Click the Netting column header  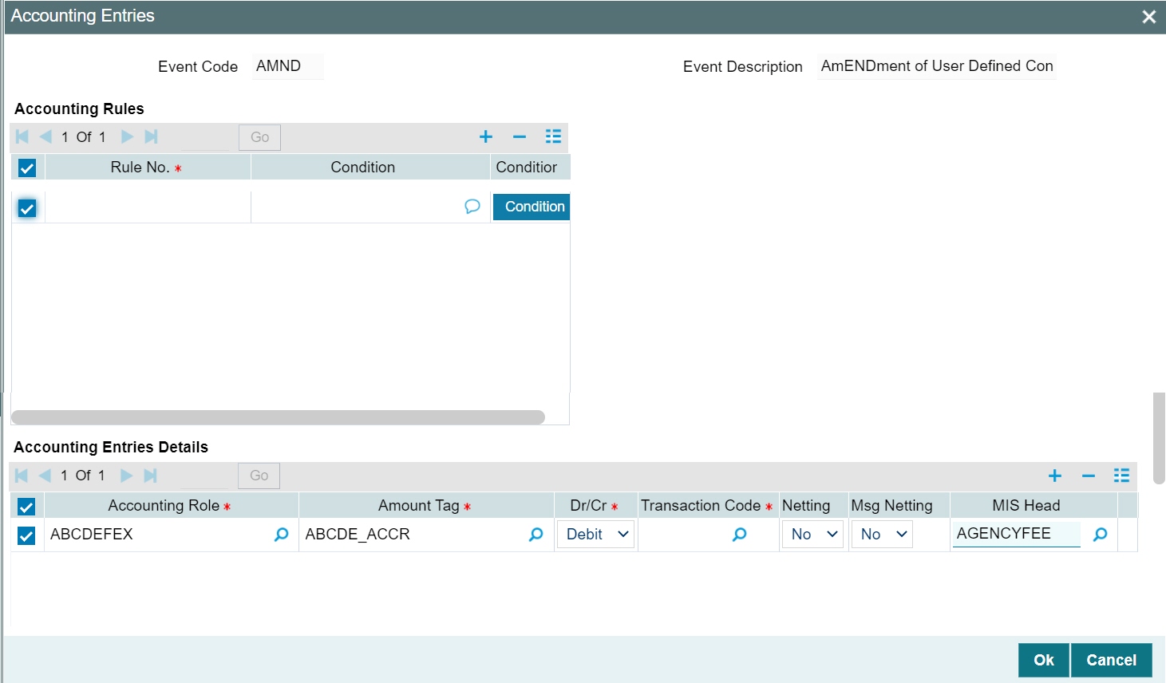813,506
